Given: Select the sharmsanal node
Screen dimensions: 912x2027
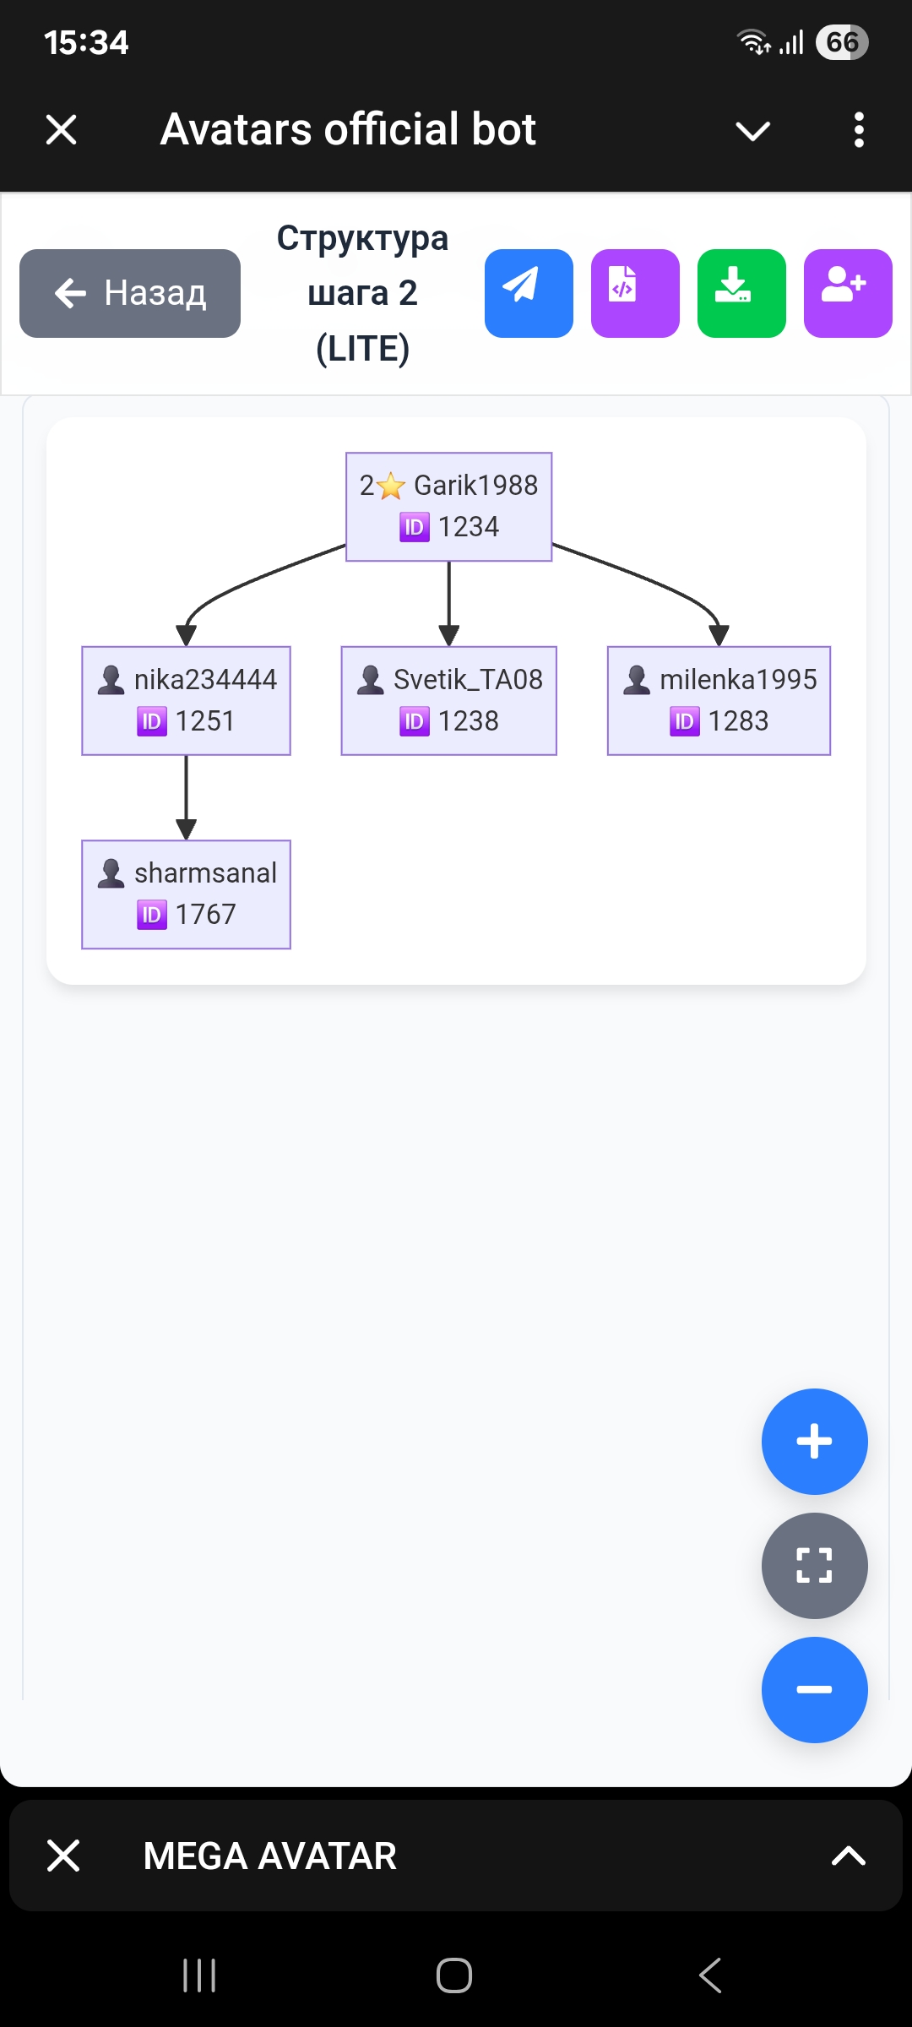Looking at the screenshot, I should click(186, 894).
